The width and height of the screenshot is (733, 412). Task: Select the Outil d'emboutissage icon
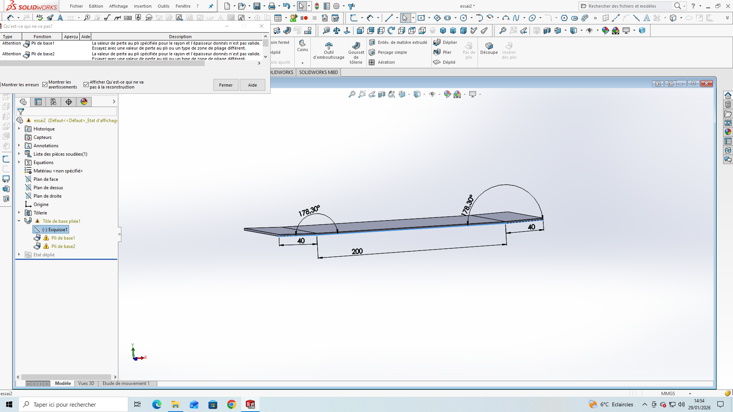click(329, 46)
